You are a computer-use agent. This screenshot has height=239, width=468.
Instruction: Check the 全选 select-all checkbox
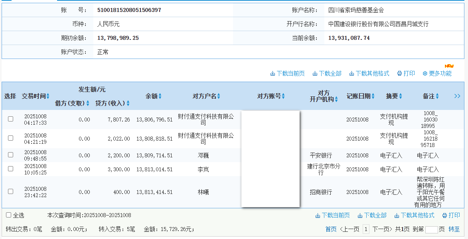tap(8, 215)
